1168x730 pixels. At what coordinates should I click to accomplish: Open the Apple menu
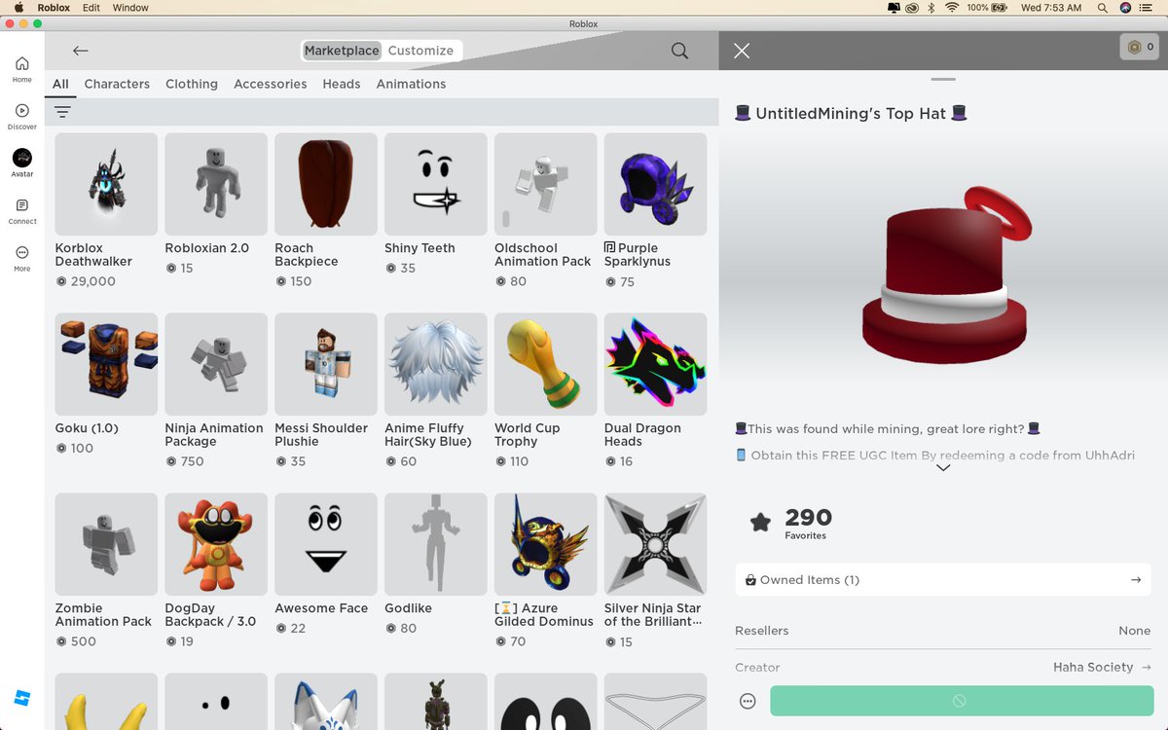point(18,8)
